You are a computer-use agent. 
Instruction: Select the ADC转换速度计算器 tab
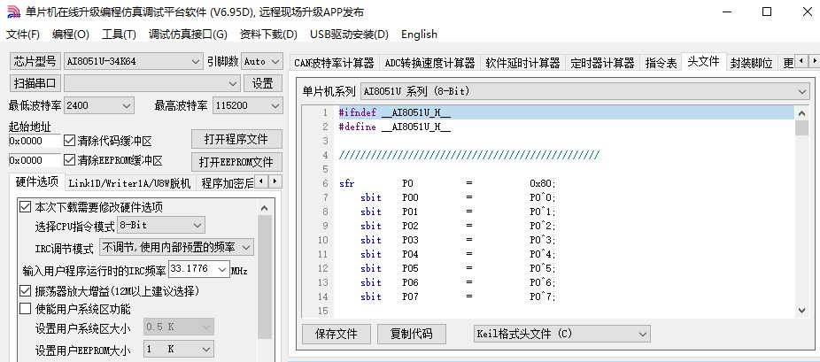[429, 63]
